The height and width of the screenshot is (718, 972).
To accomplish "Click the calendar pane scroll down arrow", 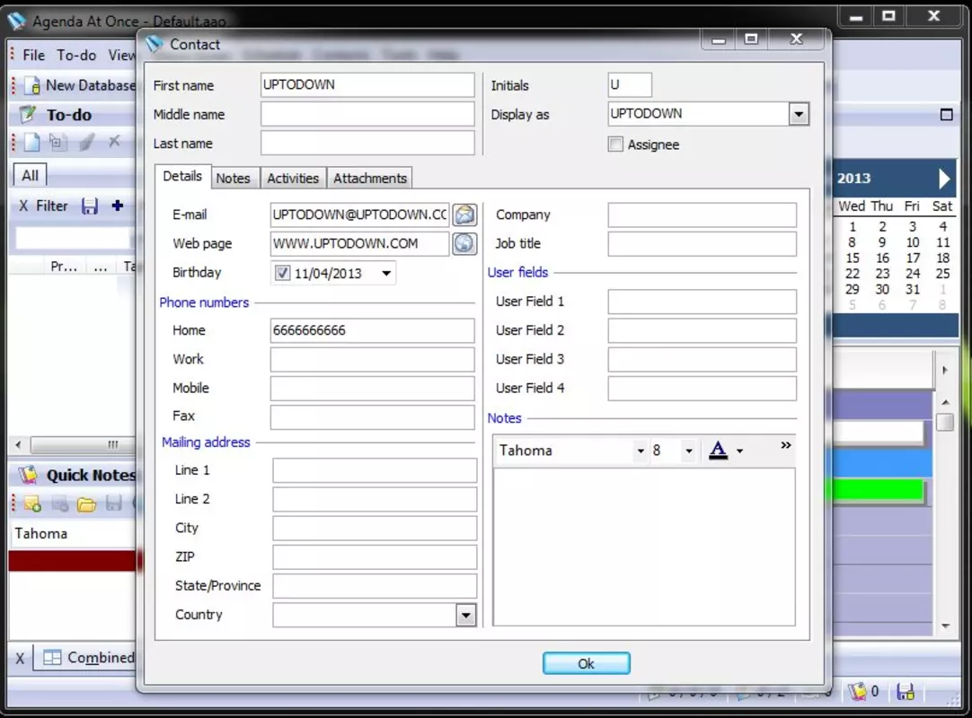I will (x=945, y=626).
